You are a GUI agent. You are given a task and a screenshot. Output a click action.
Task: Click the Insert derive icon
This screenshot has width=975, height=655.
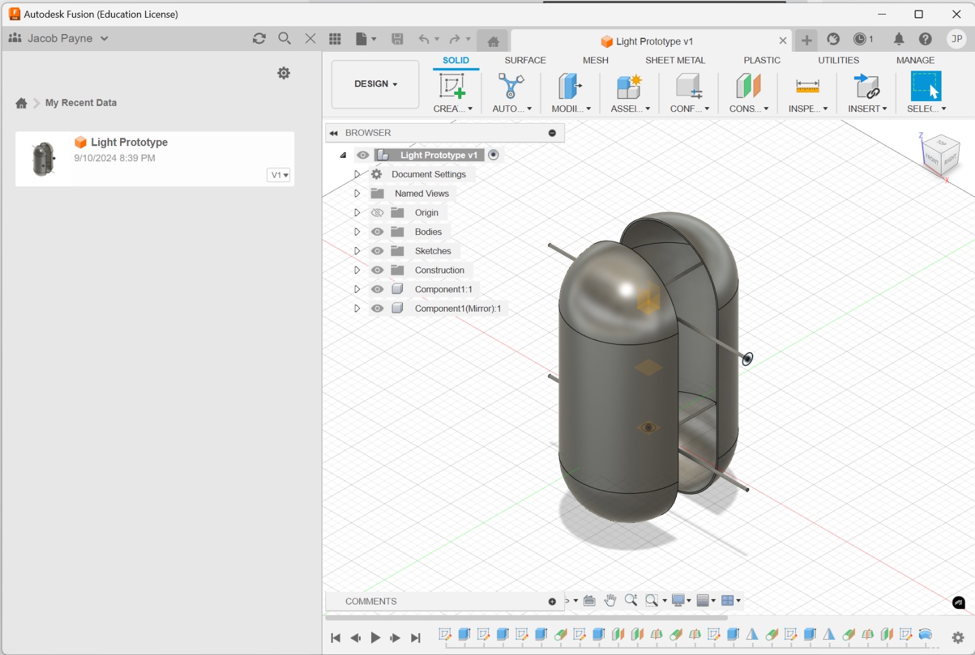pyautogui.click(x=867, y=86)
